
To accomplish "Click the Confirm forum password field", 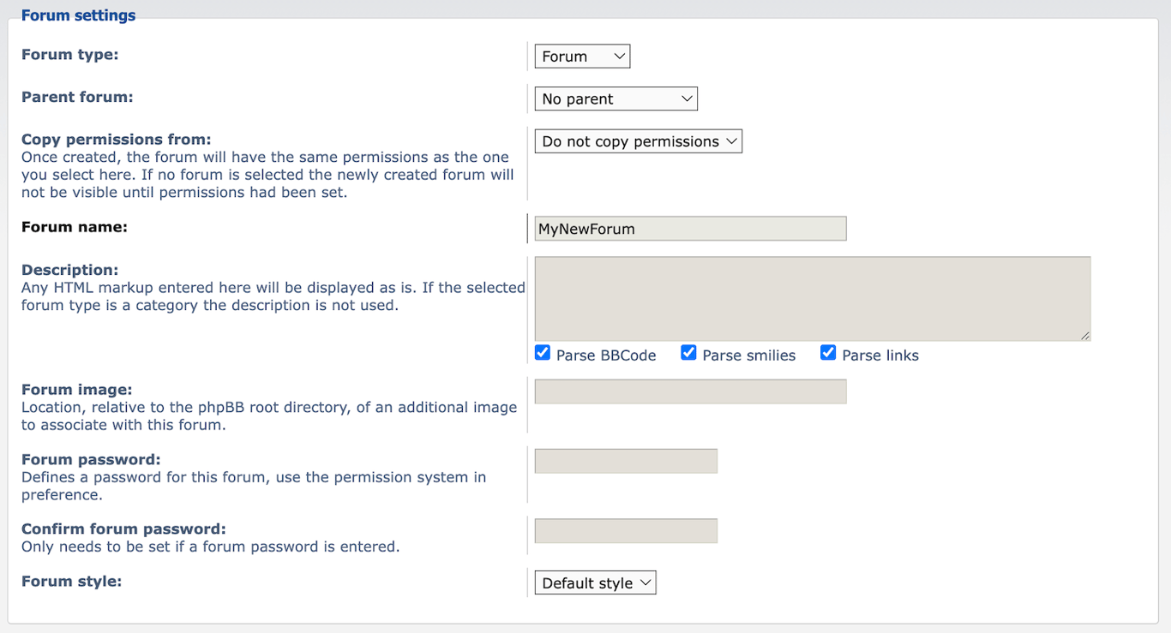I will (625, 530).
